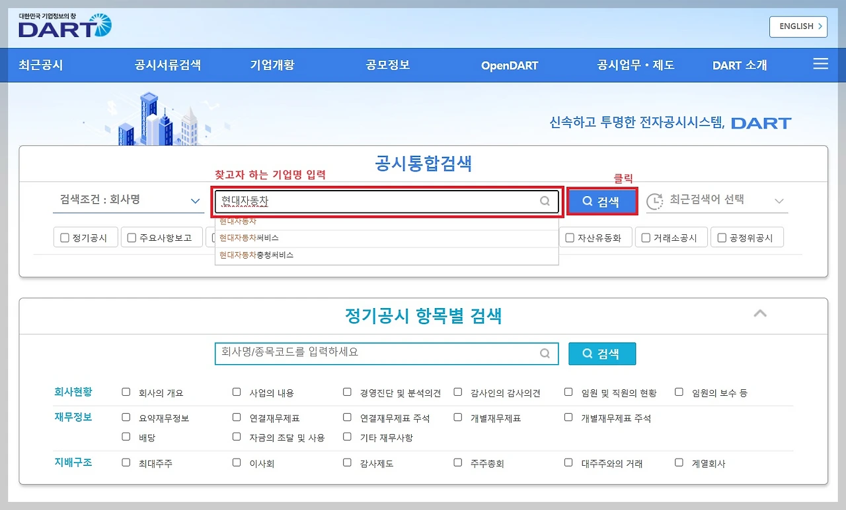The image size is (846, 510).
Task: Check the 회사의 개요 checkbox
Action: pyautogui.click(x=126, y=392)
